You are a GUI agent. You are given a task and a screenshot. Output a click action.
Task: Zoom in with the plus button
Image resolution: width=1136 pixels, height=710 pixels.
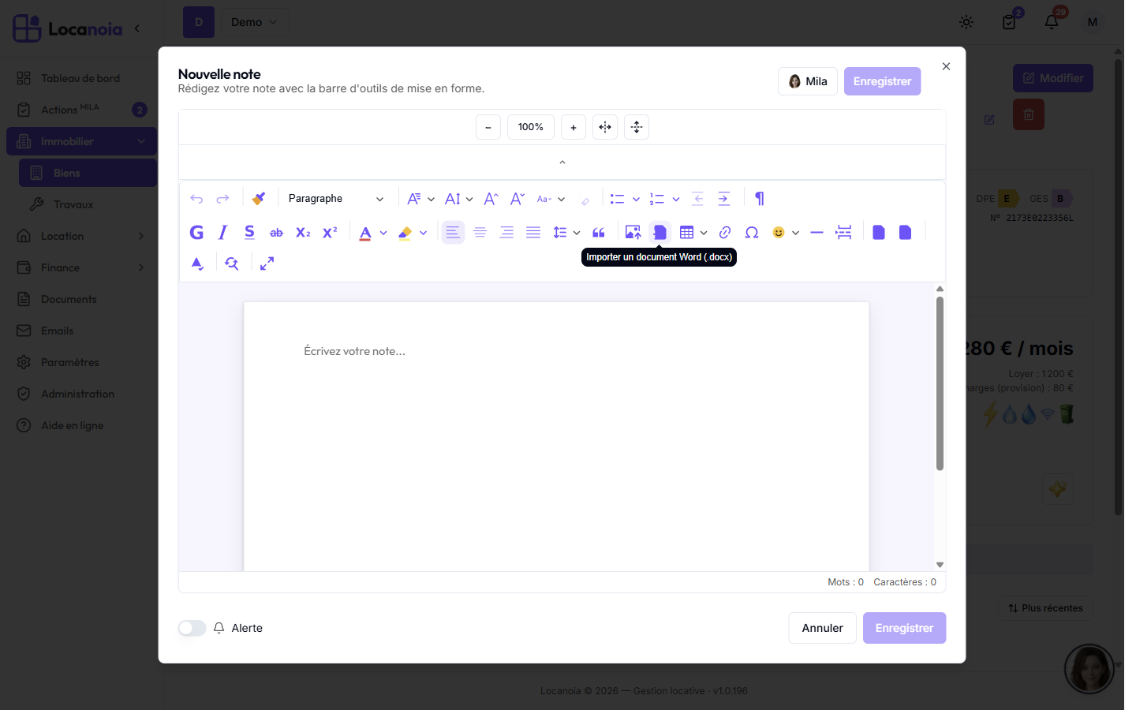click(574, 127)
